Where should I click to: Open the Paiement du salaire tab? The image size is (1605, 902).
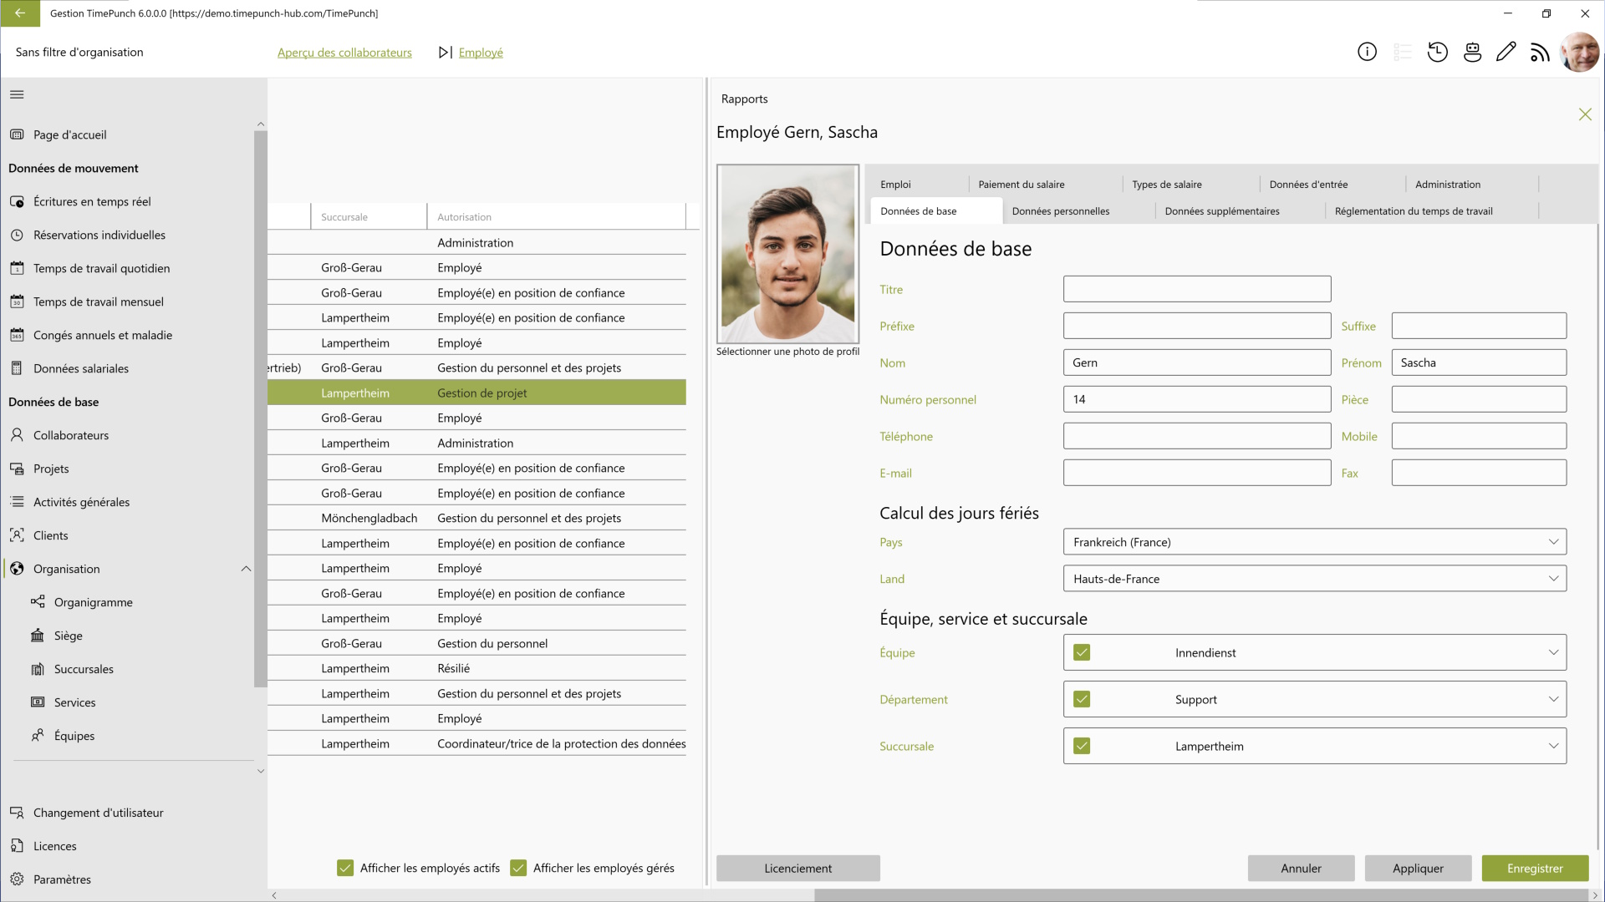click(1021, 185)
